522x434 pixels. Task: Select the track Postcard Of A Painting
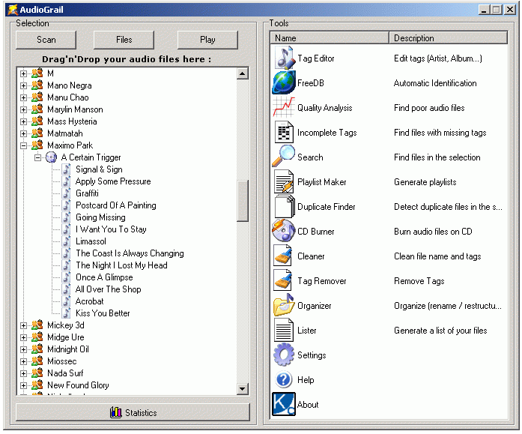115,205
